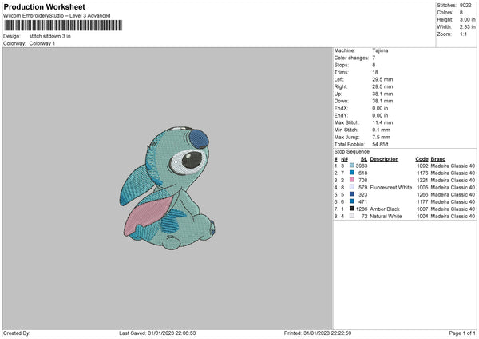Click the blue swatch for code 1176

(352, 173)
